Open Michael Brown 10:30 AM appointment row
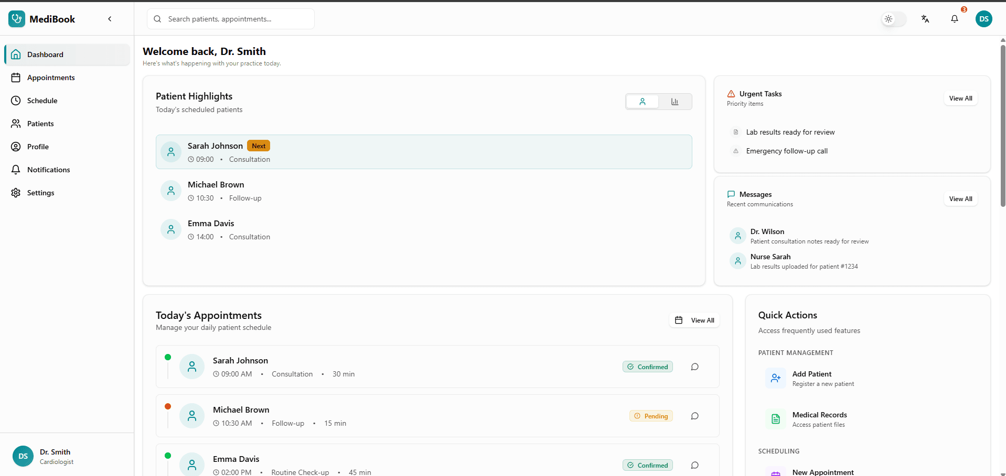This screenshot has width=1006, height=476. tap(437, 416)
